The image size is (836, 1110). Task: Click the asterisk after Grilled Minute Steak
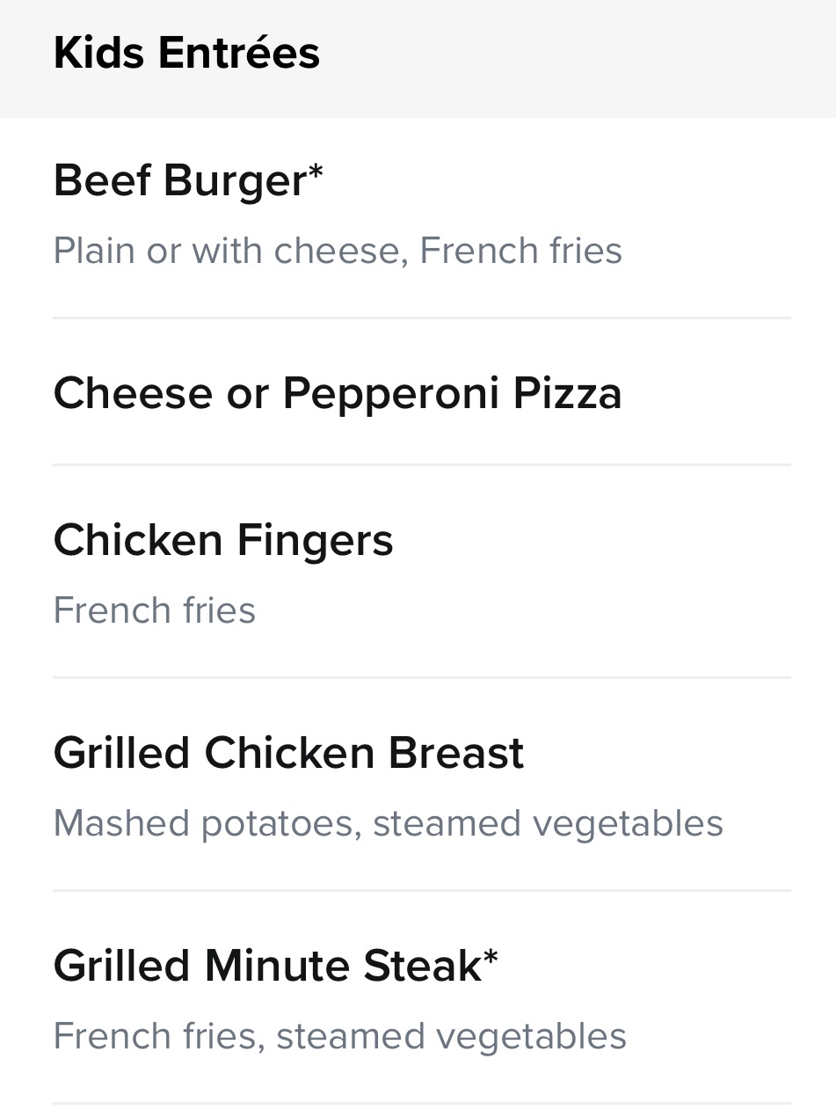coord(491,957)
